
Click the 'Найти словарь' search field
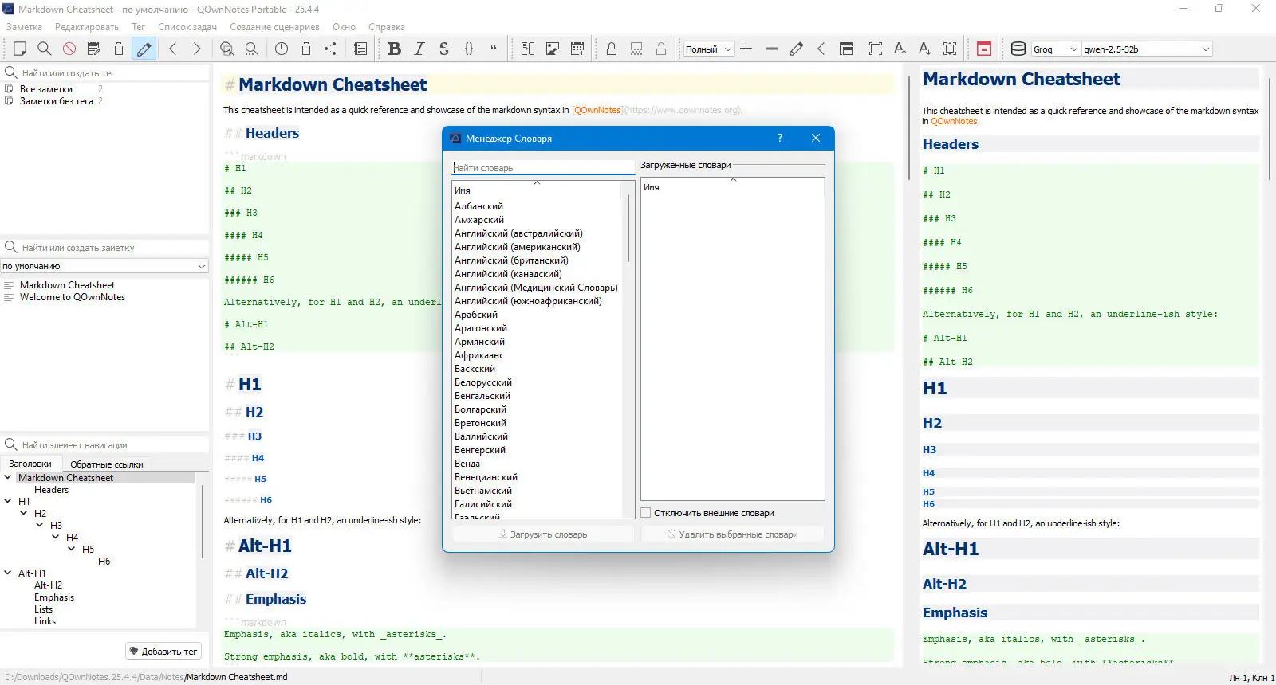(542, 168)
